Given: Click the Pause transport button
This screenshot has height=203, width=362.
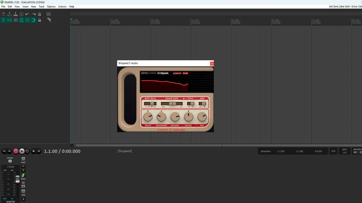Looking at the screenshot, I should [x=39, y=151].
